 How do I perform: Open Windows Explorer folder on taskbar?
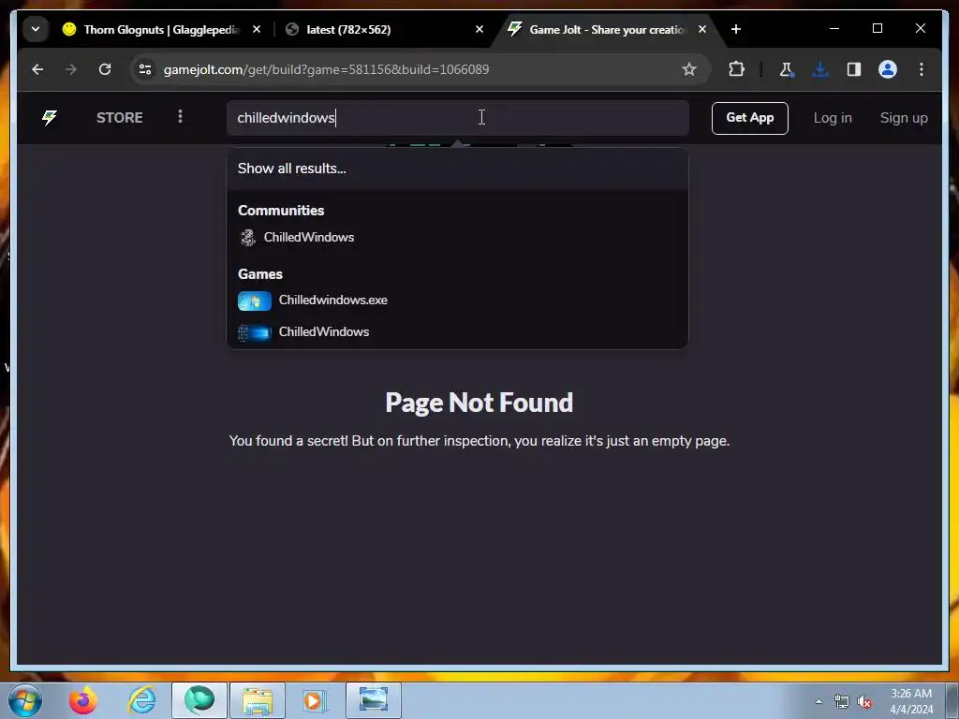(258, 700)
